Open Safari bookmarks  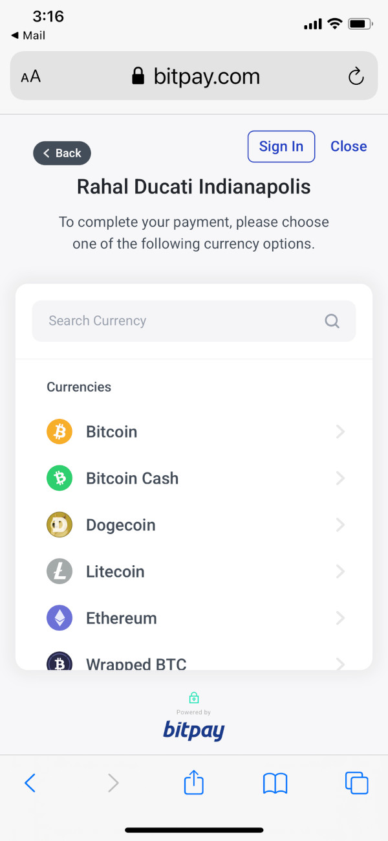pos(275,782)
